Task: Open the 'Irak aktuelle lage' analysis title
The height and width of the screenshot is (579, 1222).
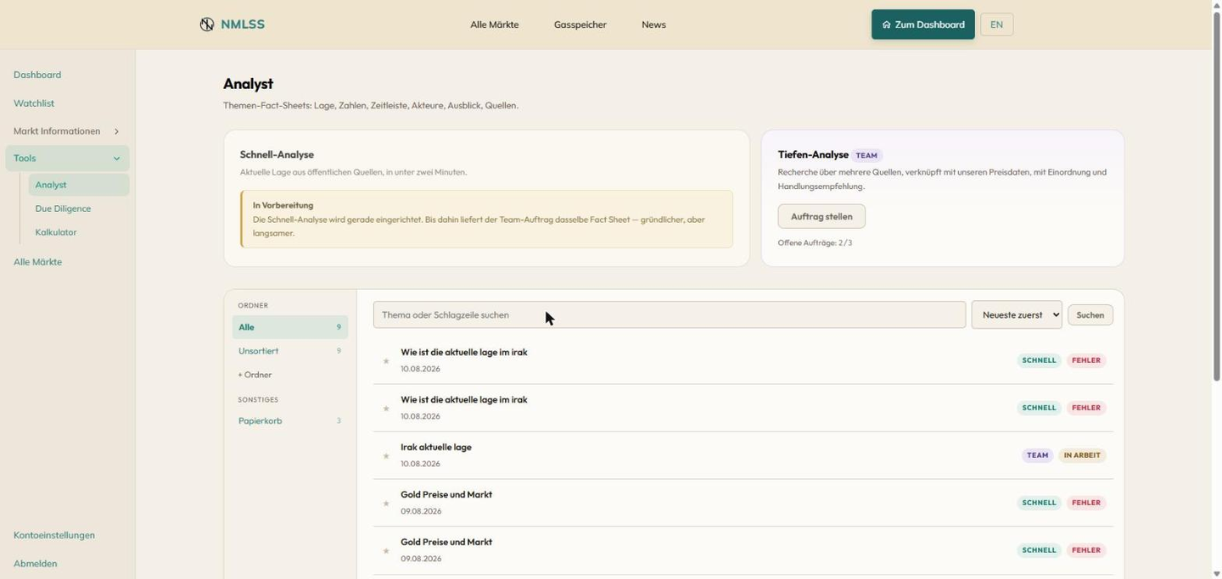Action: click(x=436, y=447)
